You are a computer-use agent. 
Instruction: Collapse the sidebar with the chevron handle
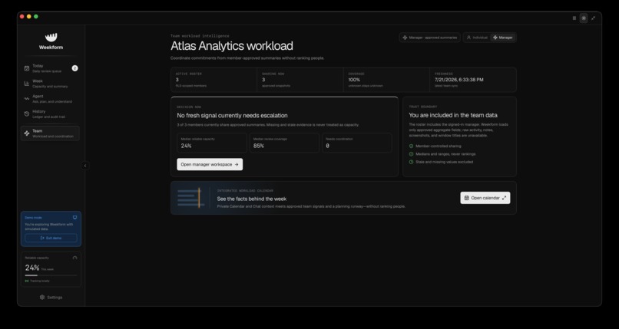tap(85, 166)
